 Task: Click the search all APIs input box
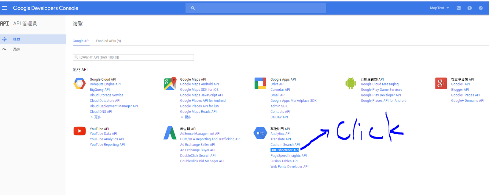tap(133, 57)
